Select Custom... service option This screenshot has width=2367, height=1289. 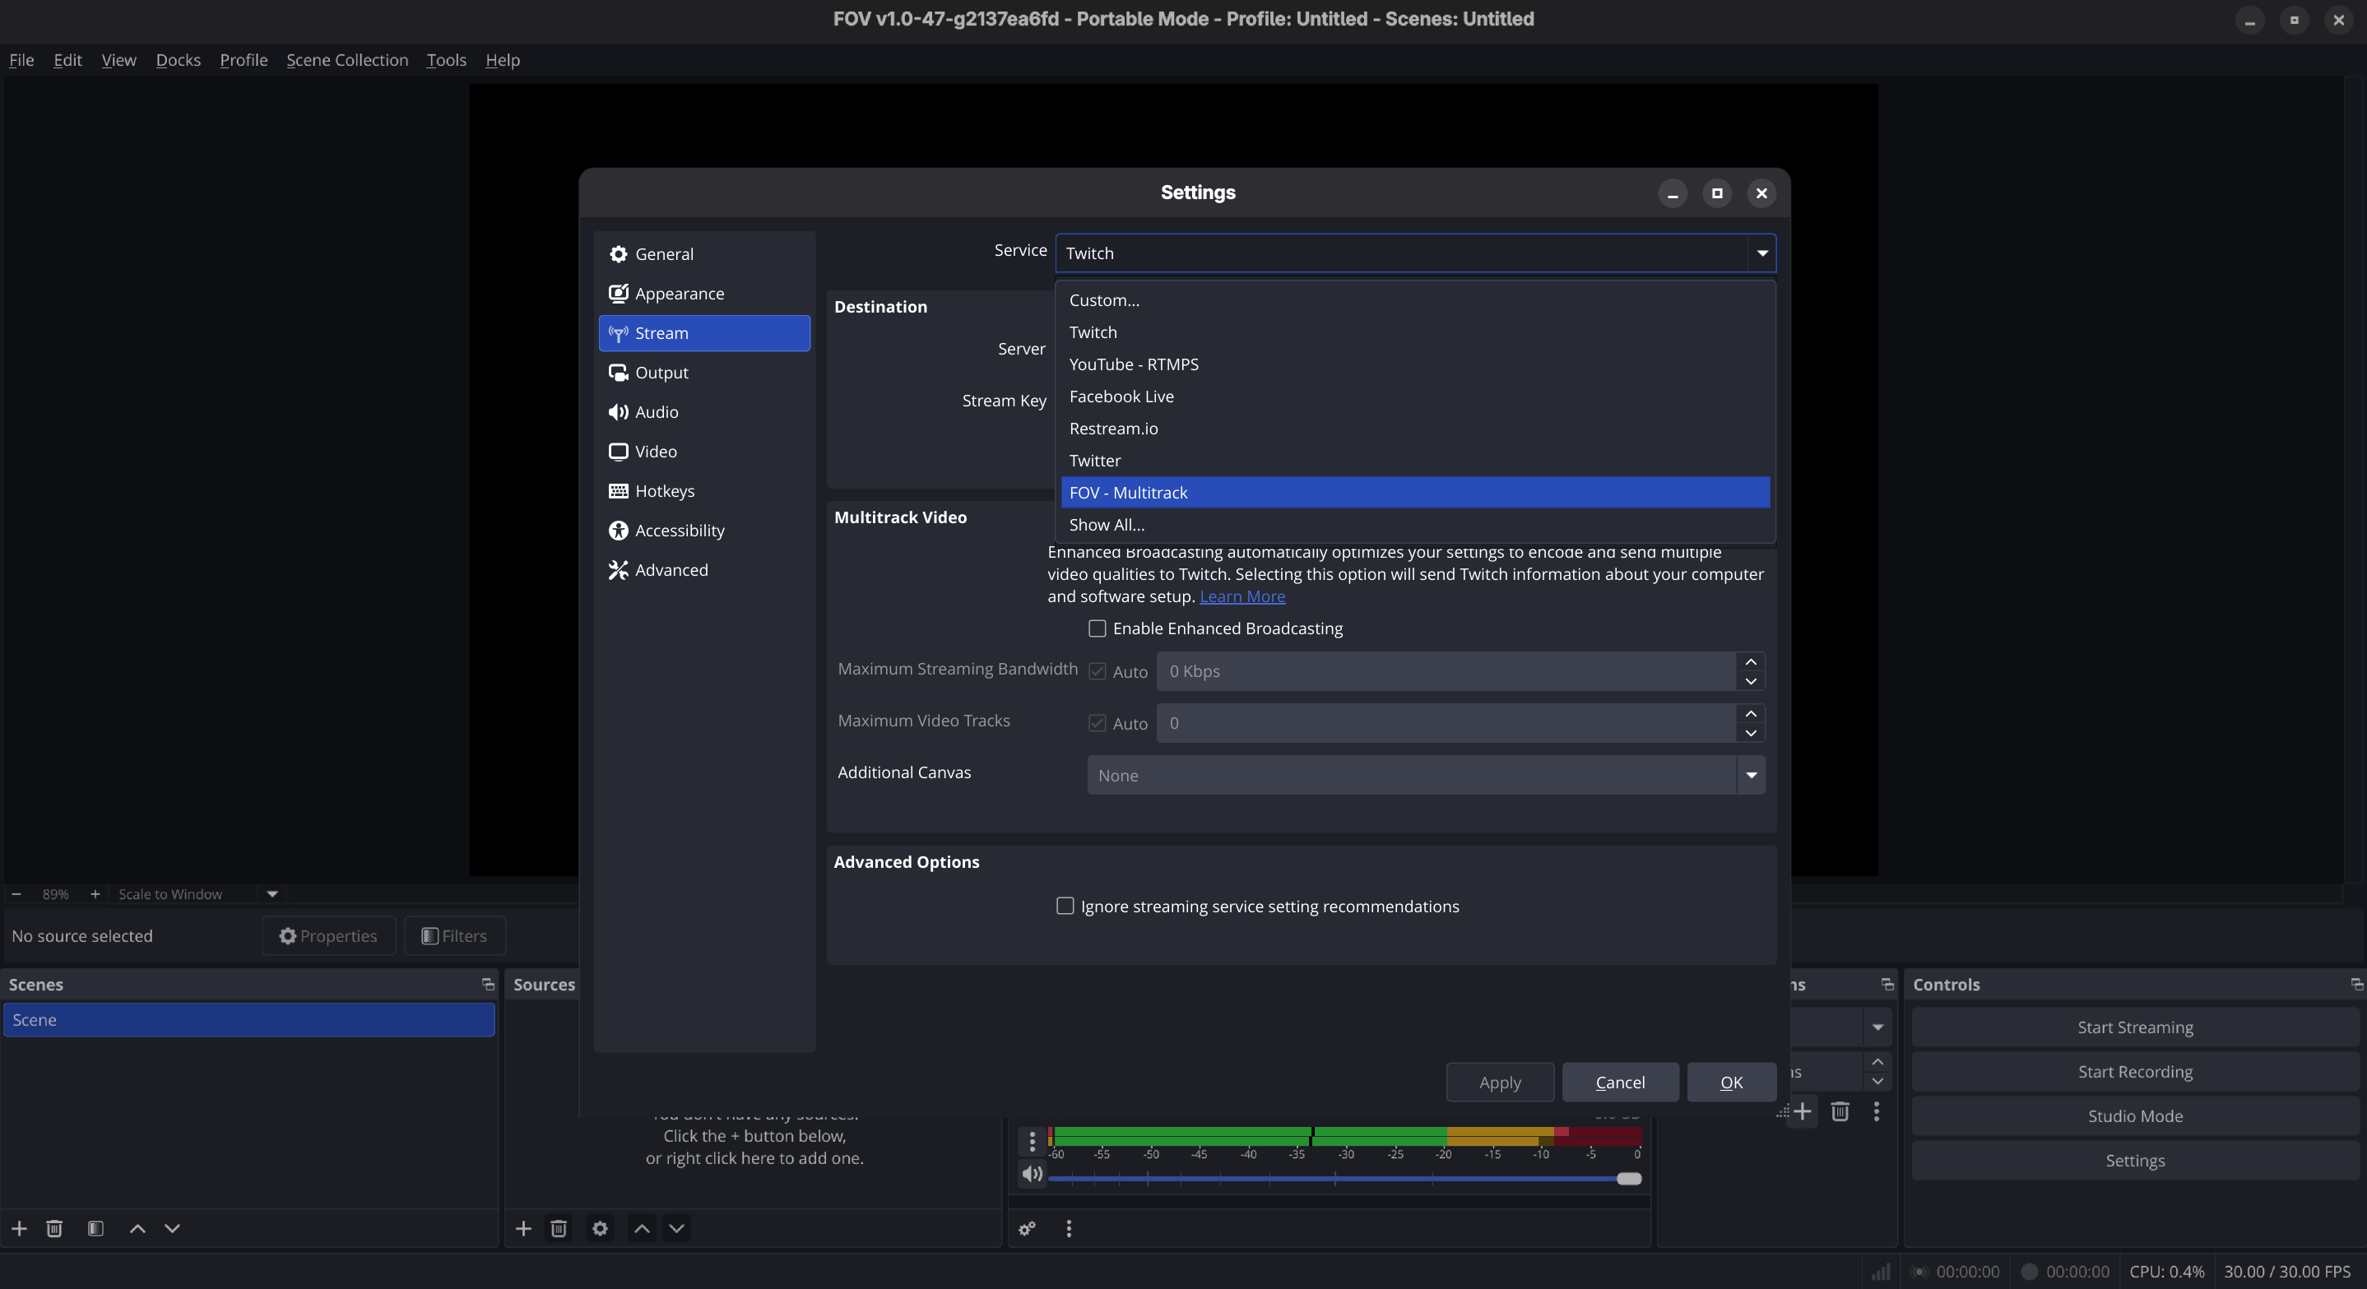1415,299
